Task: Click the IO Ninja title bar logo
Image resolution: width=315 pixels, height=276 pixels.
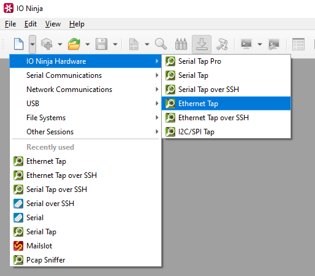Action: pyautogui.click(x=9, y=8)
